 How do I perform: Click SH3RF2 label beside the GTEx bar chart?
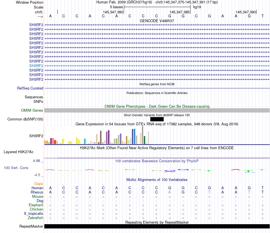point(36,136)
